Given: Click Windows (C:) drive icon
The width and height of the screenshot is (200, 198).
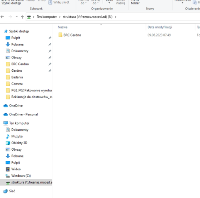Looking at the screenshot, I should [8, 176].
